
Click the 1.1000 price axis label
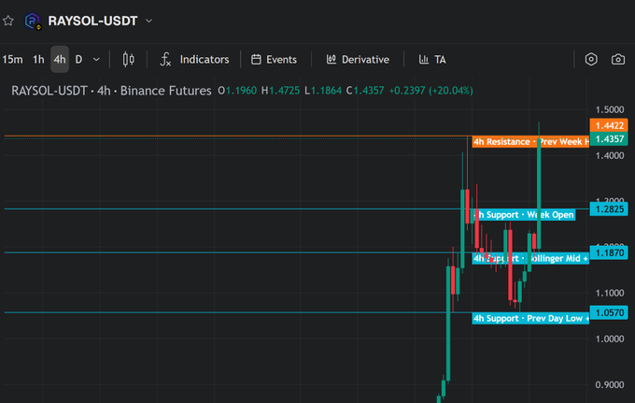610,293
